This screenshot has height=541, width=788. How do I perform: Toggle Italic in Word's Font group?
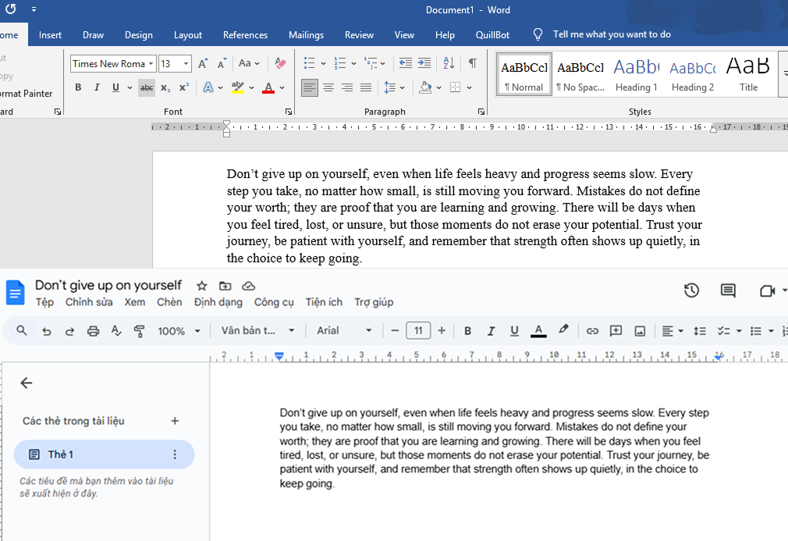click(97, 87)
